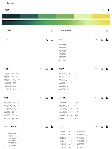Share the HEX - JSON export
This screenshot has width=112, height=149.
click(41, 127)
